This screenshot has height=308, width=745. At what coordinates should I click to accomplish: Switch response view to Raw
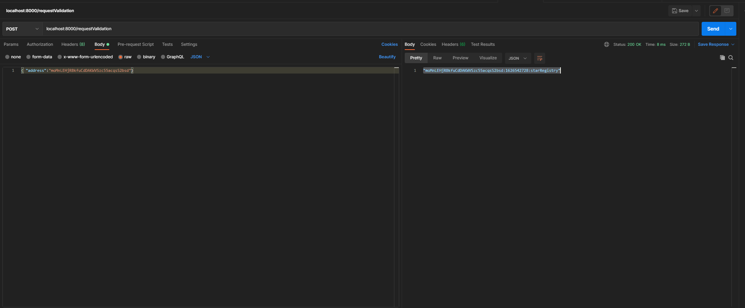click(x=437, y=58)
